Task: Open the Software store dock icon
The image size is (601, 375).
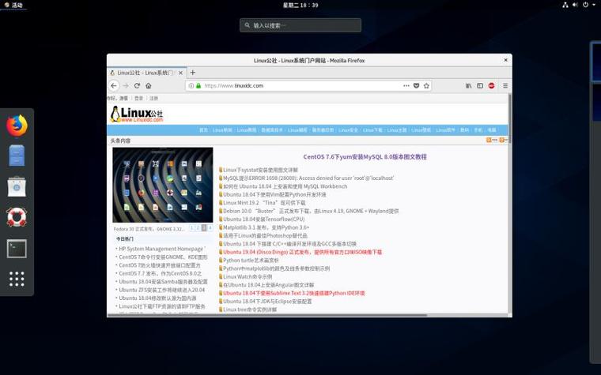Action: click(x=17, y=187)
